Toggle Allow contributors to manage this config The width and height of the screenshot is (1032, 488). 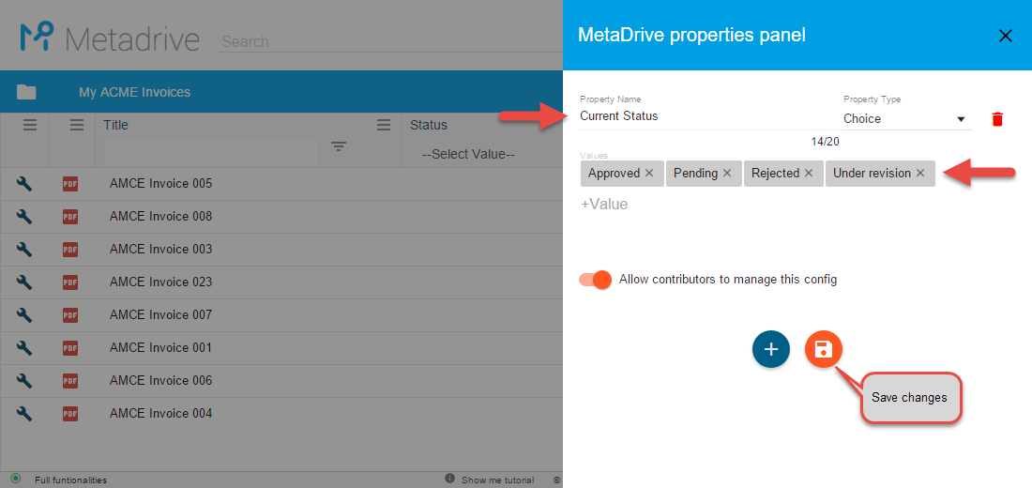(x=596, y=280)
